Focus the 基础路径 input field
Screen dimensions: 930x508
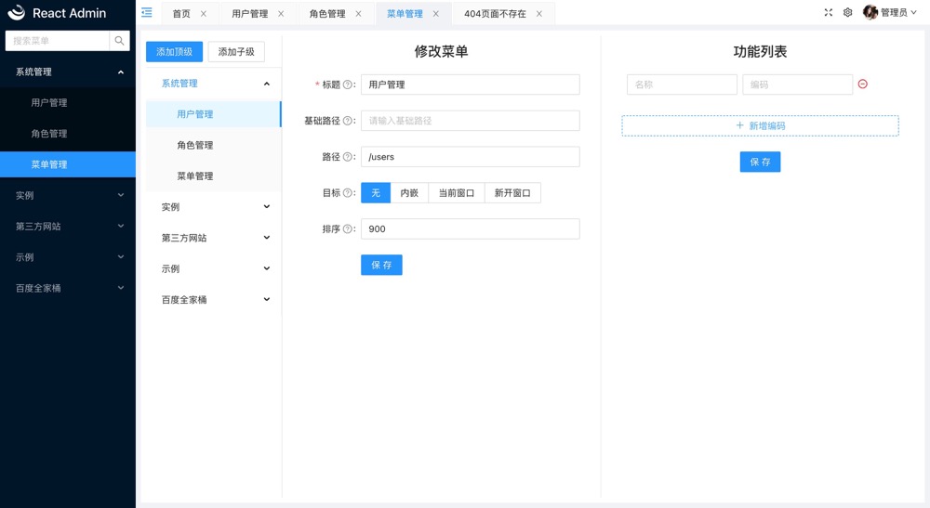pos(471,121)
